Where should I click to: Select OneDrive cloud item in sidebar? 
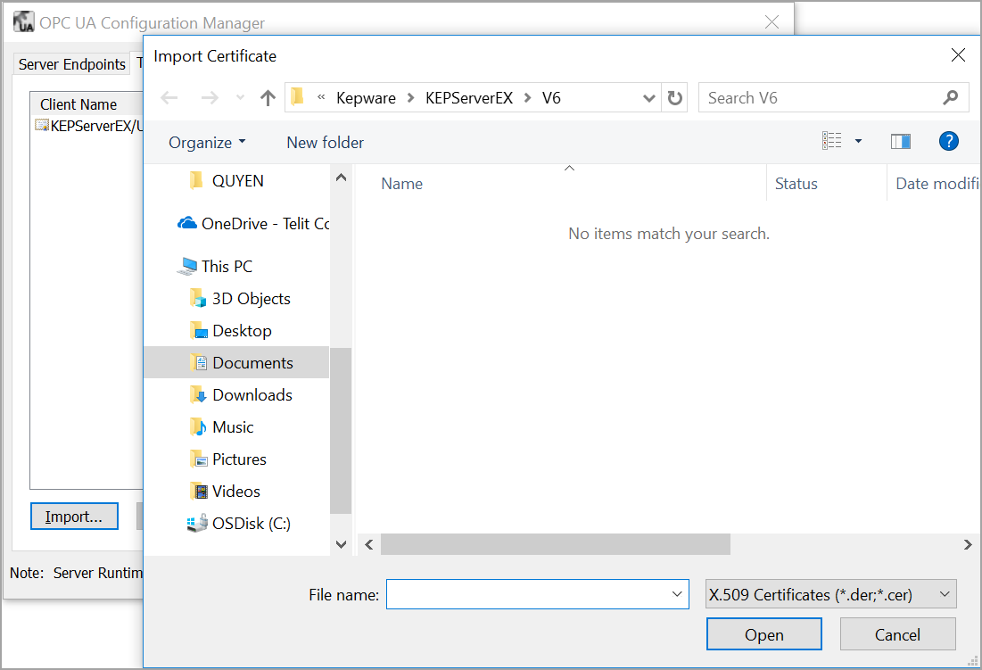(253, 224)
